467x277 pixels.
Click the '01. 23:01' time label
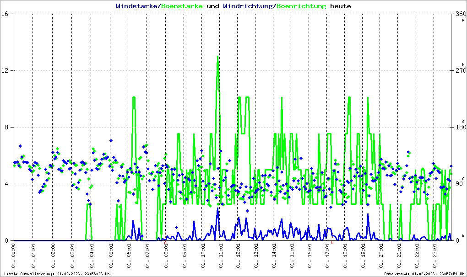click(x=434, y=256)
